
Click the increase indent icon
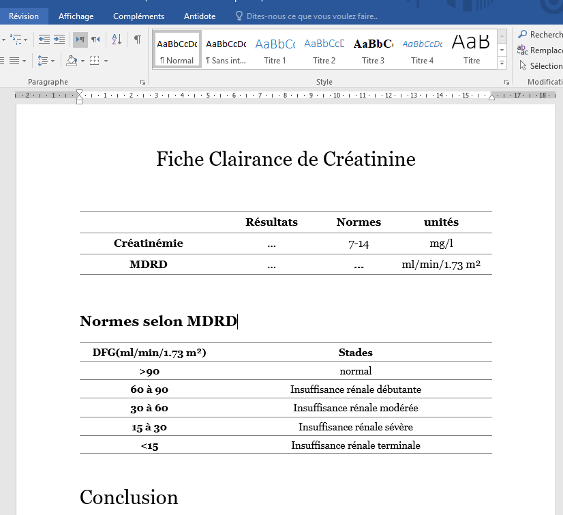point(59,39)
